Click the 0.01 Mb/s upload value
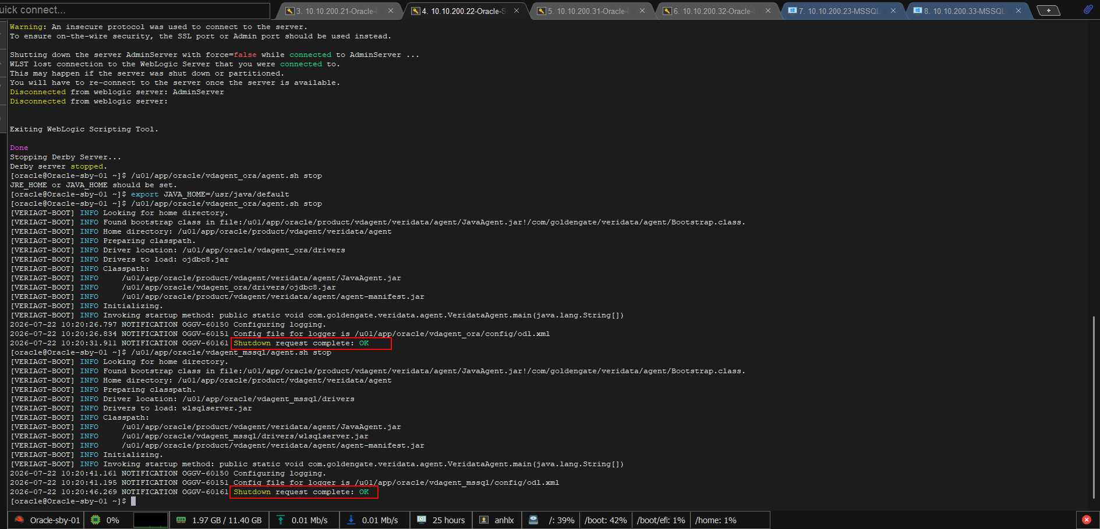 [310, 520]
